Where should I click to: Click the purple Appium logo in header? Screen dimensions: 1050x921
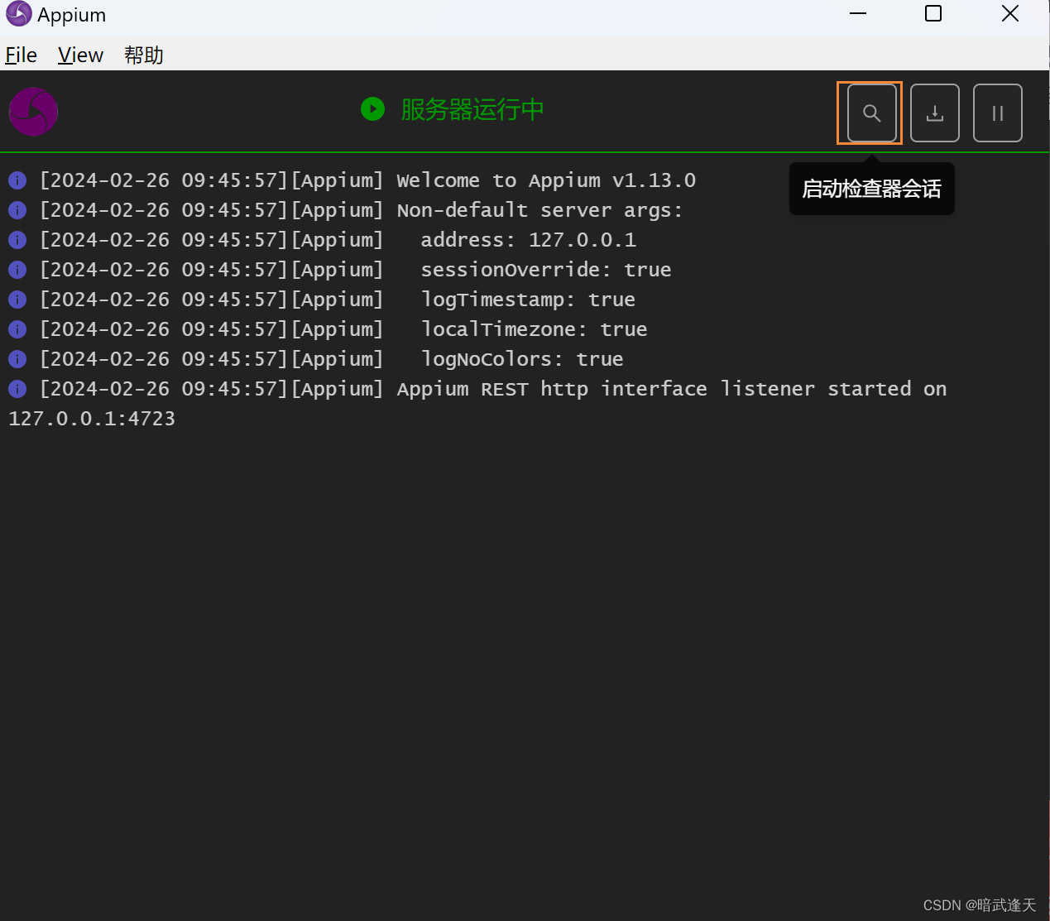(x=33, y=112)
